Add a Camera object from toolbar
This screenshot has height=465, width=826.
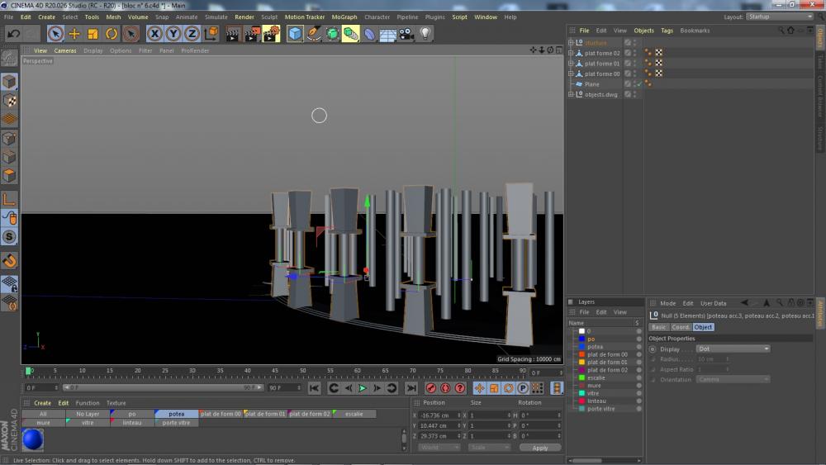coord(406,34)
